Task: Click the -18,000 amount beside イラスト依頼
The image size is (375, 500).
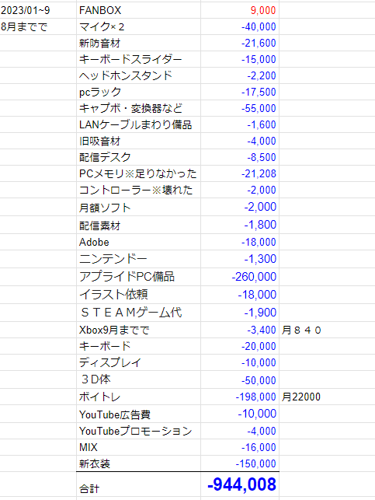Action: (x=240, y=295)
